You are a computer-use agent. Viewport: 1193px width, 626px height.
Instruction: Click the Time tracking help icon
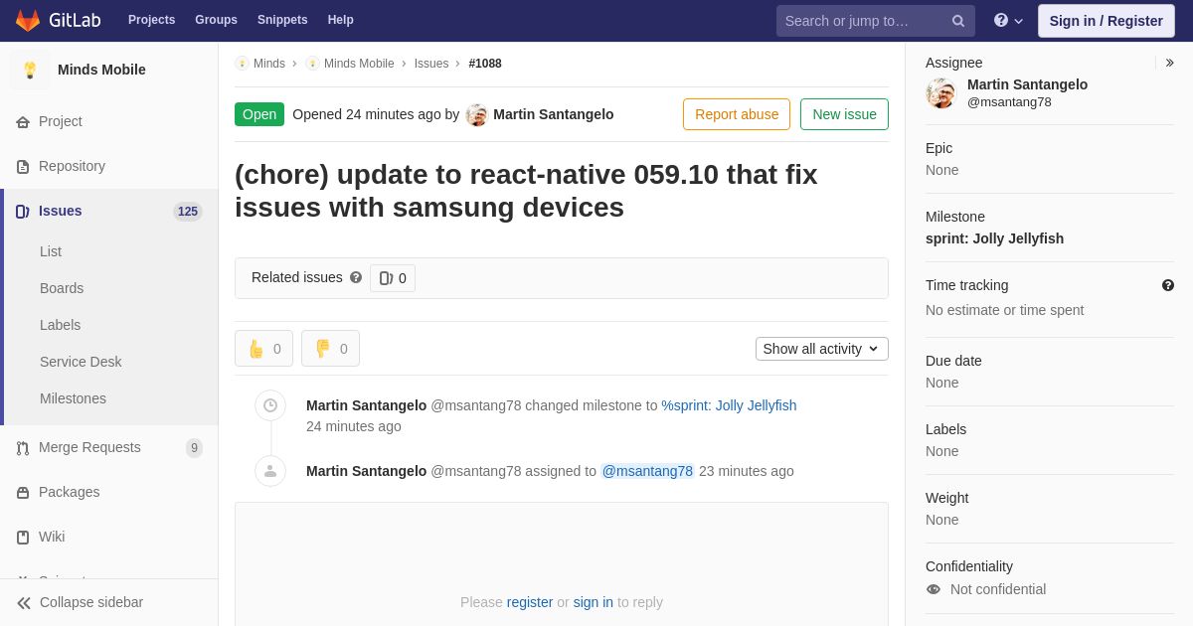1168,285
